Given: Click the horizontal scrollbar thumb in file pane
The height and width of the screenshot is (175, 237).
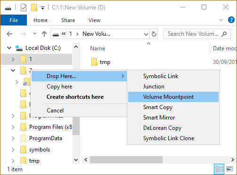Looking at the screenshot, I should click(x=126, y=160).
